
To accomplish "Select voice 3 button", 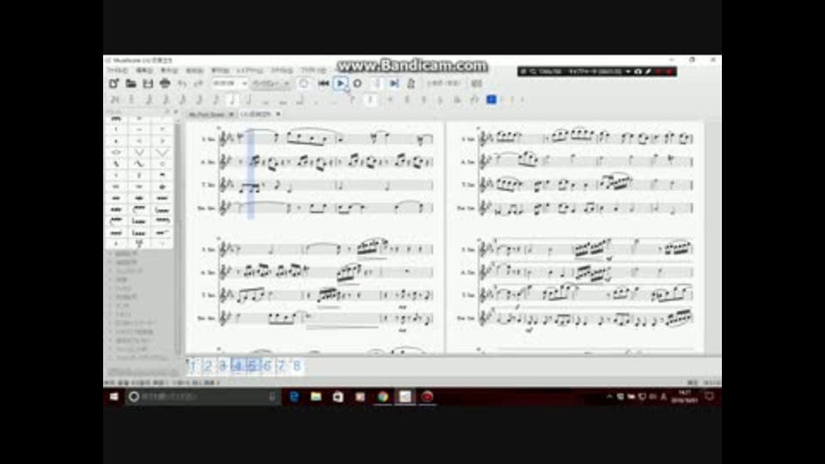I will pyautogui.click(x=512, y=100).
